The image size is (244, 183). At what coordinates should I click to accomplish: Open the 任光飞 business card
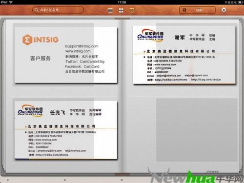(66, 130)
